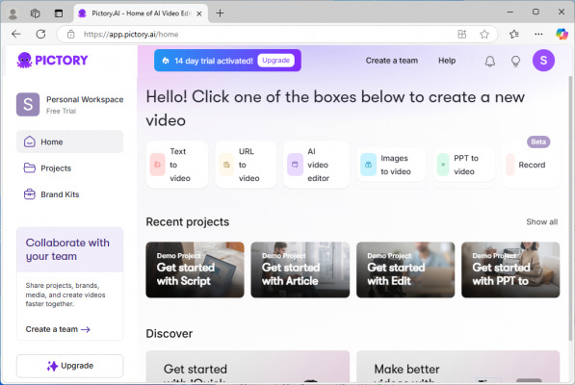Show all recent projects
The height and width of the screenshot is (385, 575).
[541, 222]
